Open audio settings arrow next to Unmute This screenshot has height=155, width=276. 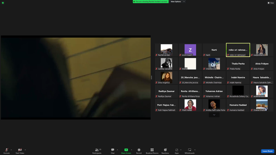[11, 150]
